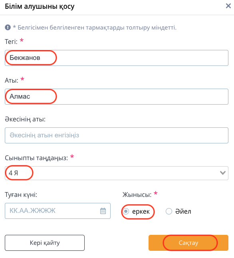Screen dimensions: 234x258
Task: Focus the Тегі field containing Бекжанов
Action: coord(117,58)
